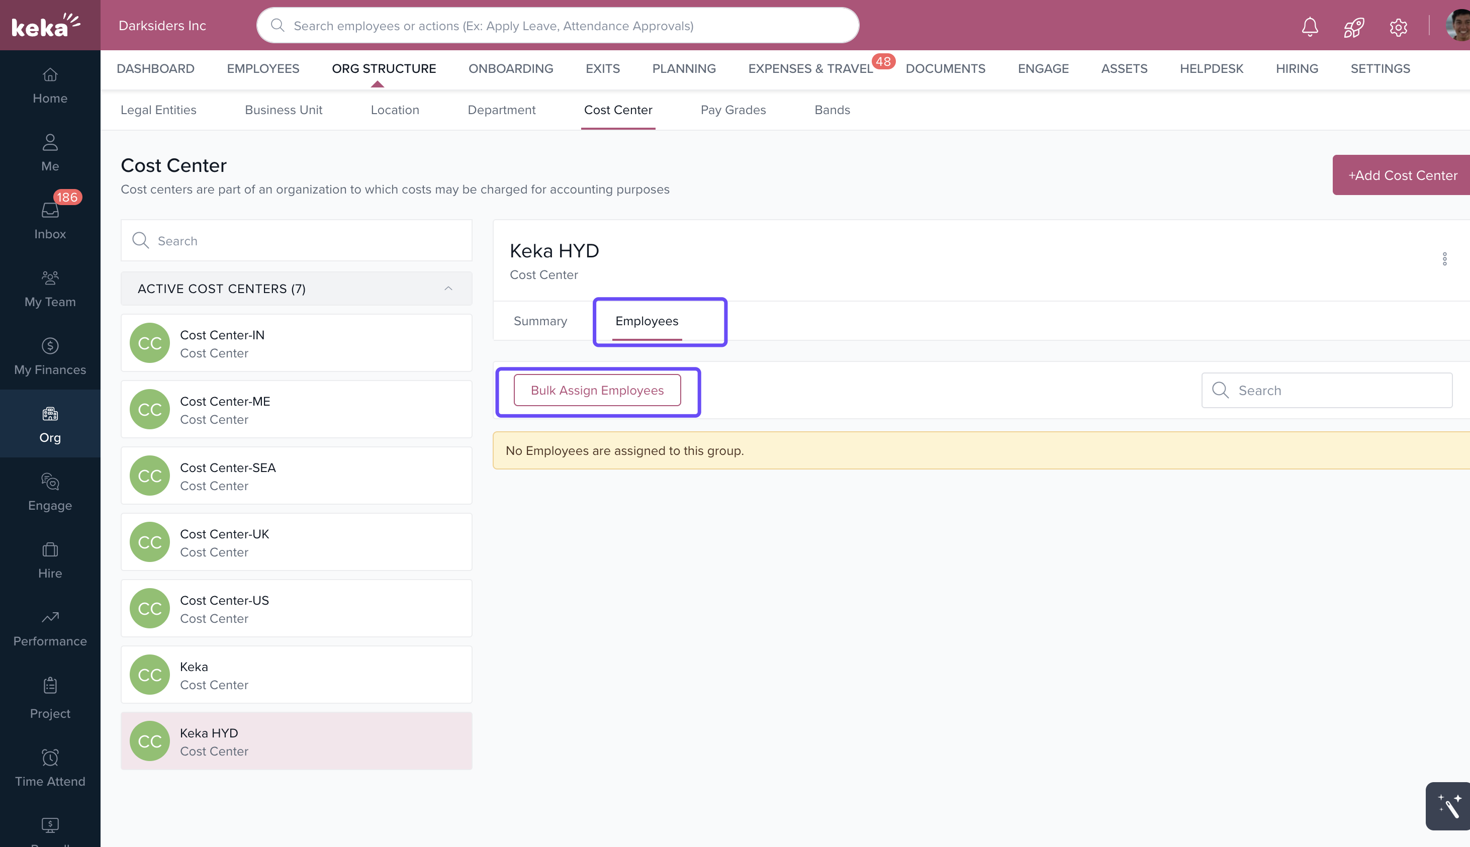
Task: Click the Add Cost Center button
Action: [x=1402, y=175]
